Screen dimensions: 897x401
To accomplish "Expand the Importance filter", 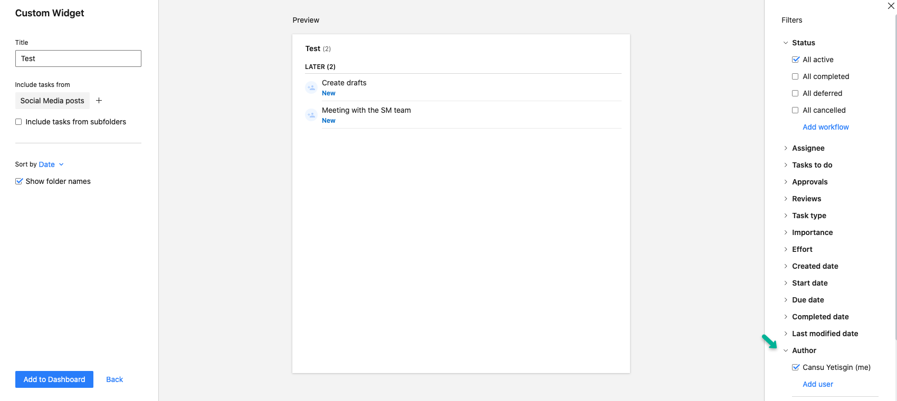I will click(812, 232).
